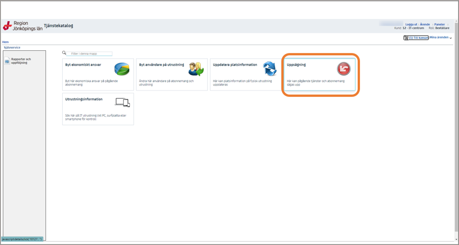Viewport: 459px width, 245px height.
Task: Open the Hem breadcrumb link
Action: tap(5, 42)
